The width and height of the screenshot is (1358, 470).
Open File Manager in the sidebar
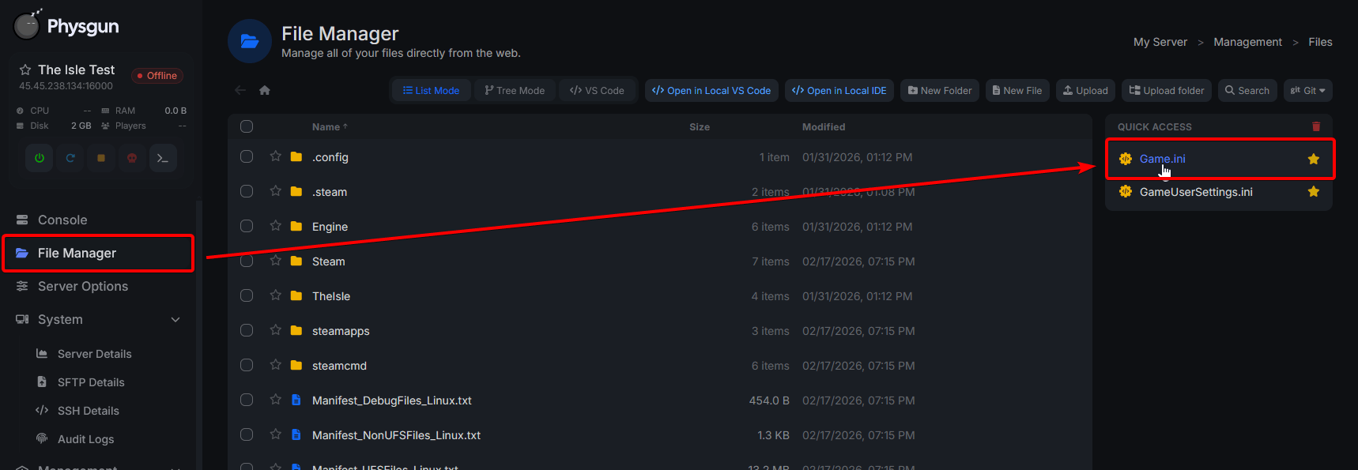(99, 253)
